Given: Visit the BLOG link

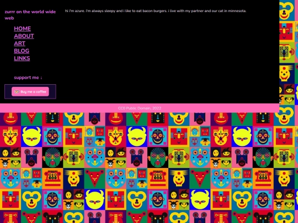Looking at the screenshot, I should coord(22,51).
